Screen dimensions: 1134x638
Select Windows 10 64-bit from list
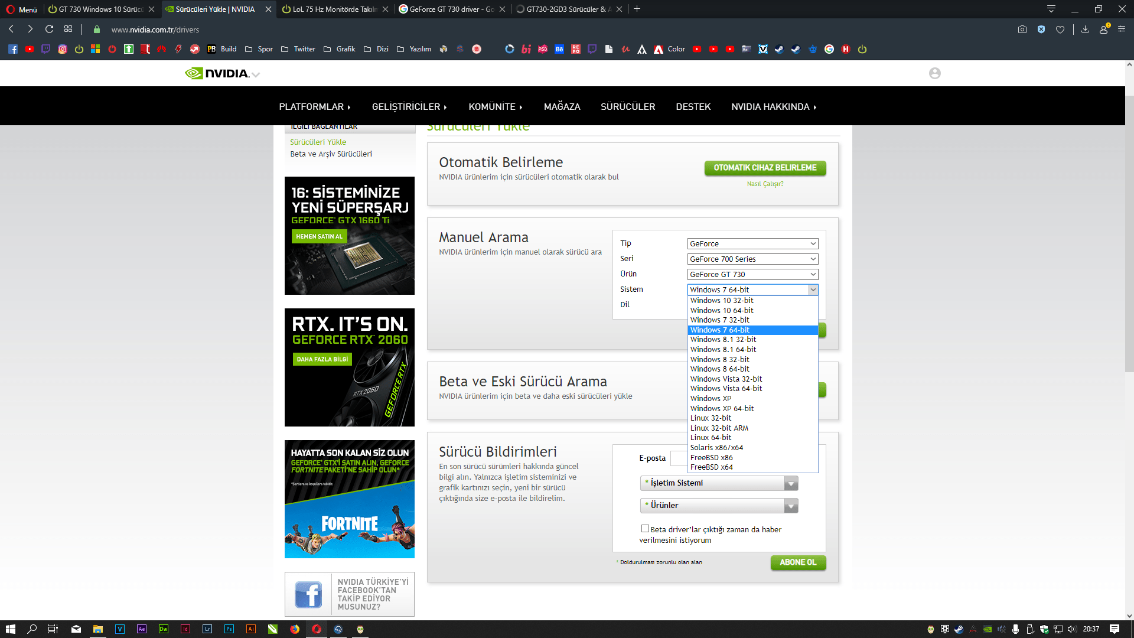(x=722, y=310)
